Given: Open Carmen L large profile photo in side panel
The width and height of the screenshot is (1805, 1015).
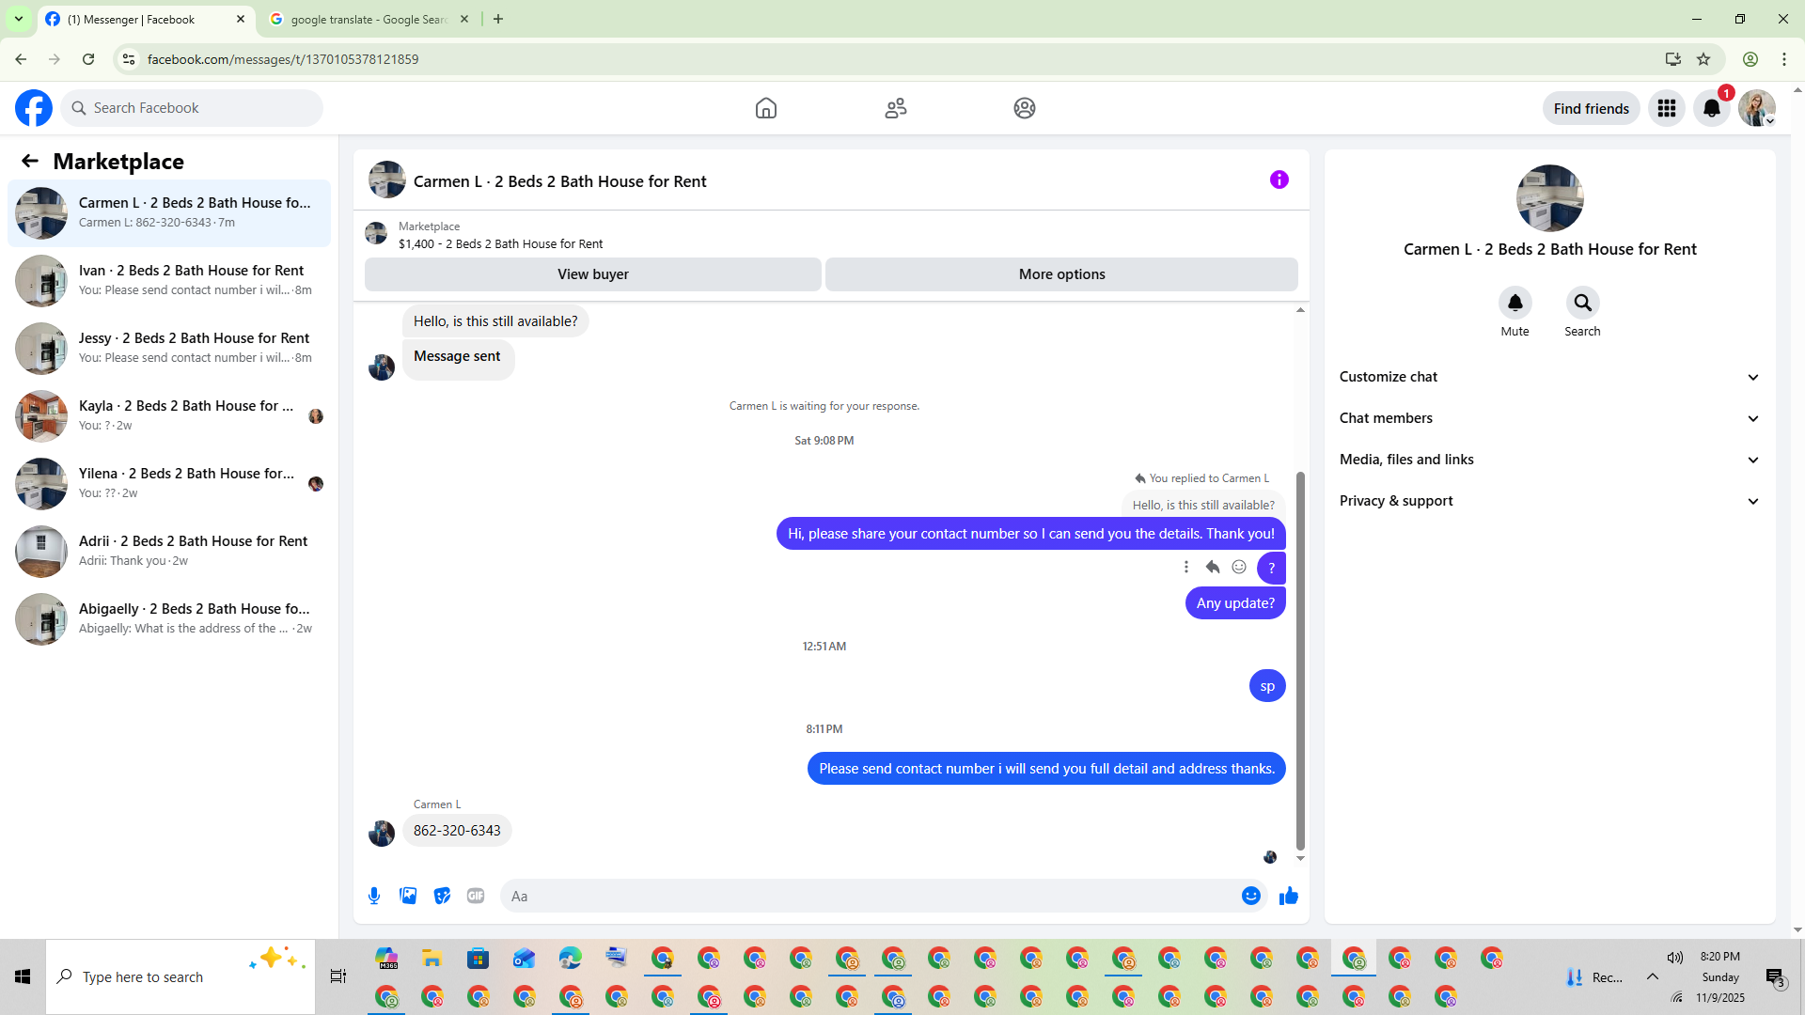Looking at the screenshot, I should pyautogui.click(x=1550, y=198).
